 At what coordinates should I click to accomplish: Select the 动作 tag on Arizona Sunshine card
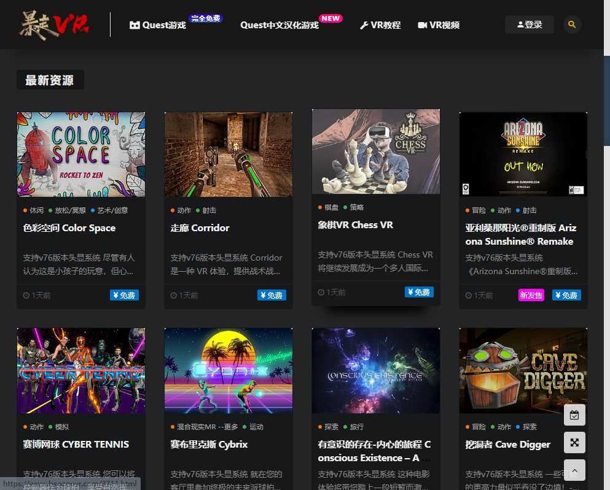click(x=501, y=210)
